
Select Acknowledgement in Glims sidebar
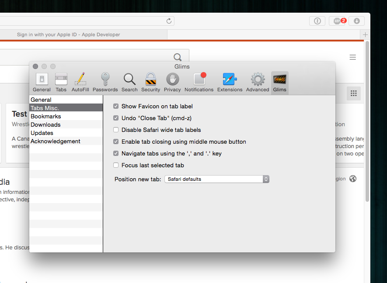click(x=66, y=141)
